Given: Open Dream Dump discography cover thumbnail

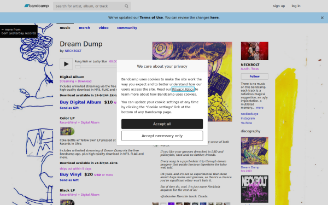Looking at the screenshot, I should (254, 151).
